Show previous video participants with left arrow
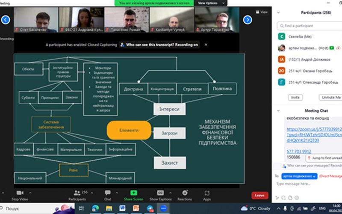342x214 pixels. tap(6, 20)
